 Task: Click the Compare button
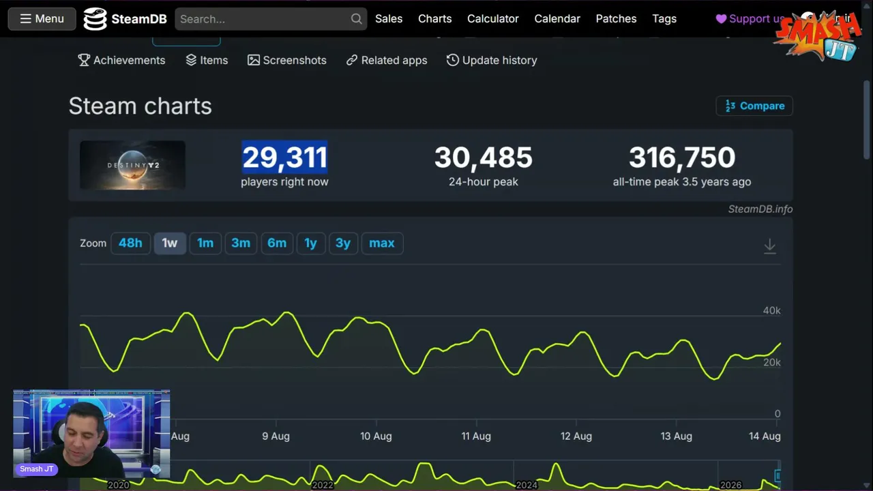(x=754, y=106)
